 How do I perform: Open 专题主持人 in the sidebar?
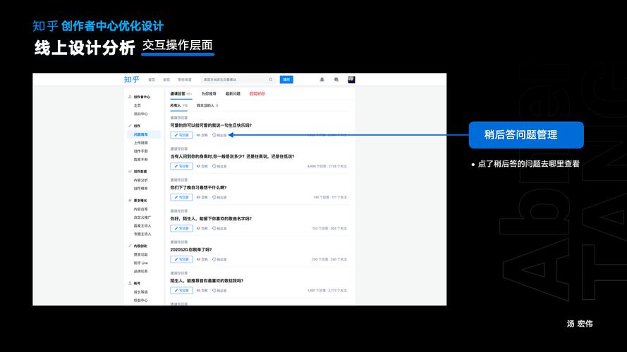pos(142,234)
